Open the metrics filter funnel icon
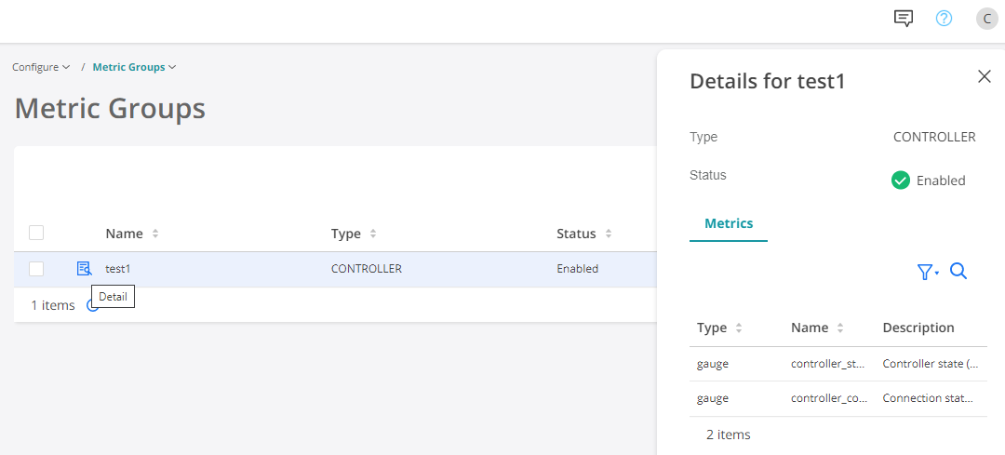The height and width of the screenshot is (455, 1005). pos(927,272)
